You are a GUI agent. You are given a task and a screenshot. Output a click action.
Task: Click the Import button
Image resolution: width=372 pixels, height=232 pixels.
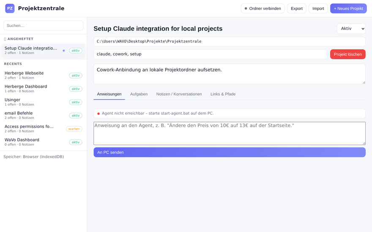pos(318,8)
